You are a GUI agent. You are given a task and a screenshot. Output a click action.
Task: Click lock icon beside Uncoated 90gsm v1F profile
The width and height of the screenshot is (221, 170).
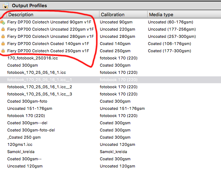click(3, 22)
